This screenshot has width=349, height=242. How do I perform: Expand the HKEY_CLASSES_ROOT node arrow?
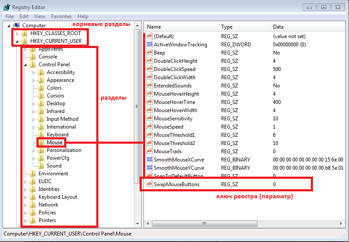(x=17, y=34)
